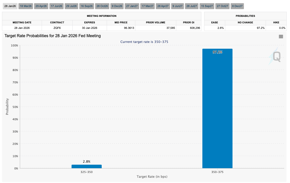The height and width of the screenshot is (183, 290).
Task: Jump to the 15 Sep27 tab
Action: 207,6
